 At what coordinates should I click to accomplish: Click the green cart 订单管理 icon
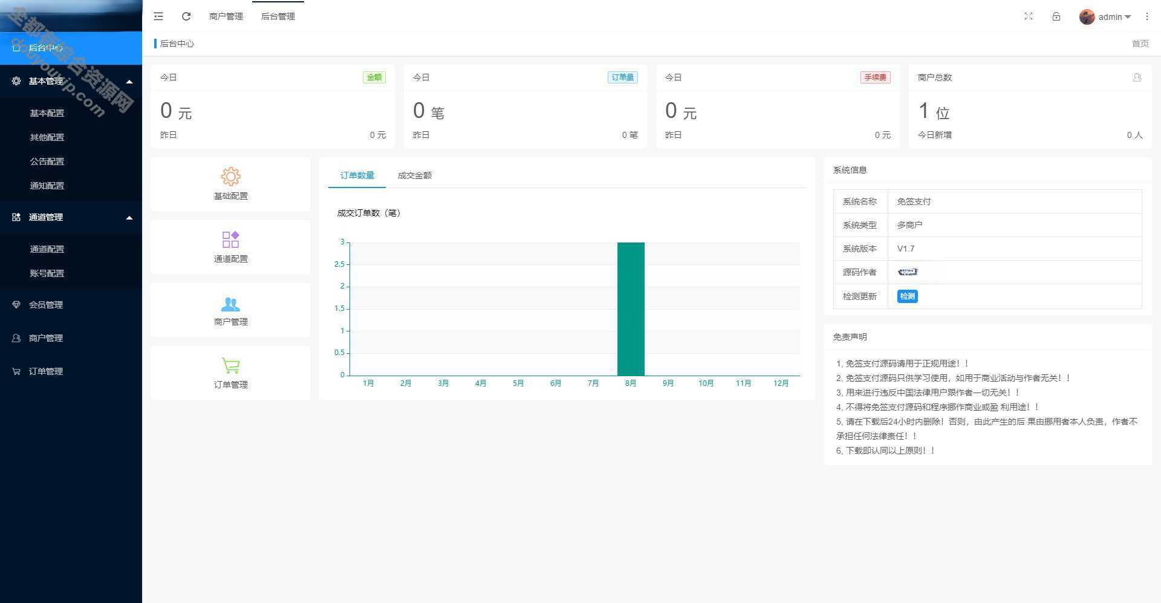pos(230,365)
